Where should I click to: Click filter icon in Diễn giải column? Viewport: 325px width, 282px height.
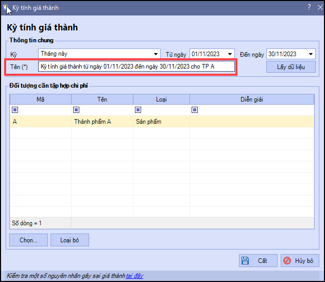pos(195,109)
